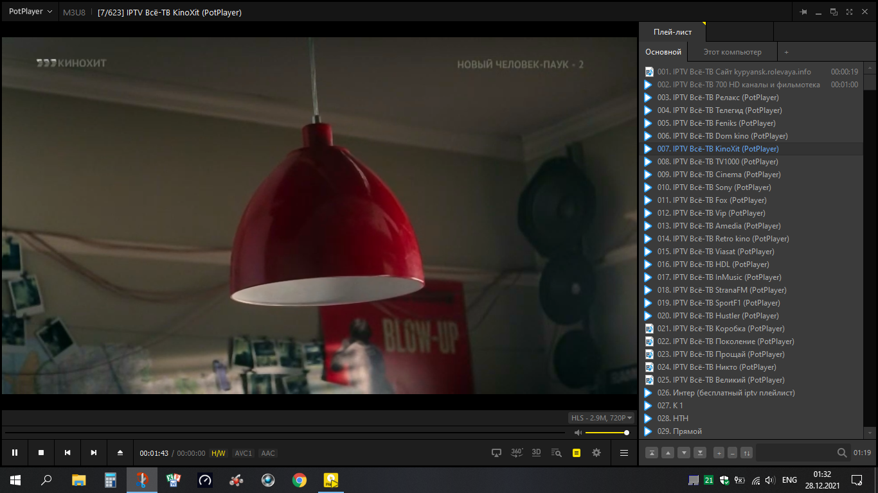Select 008. IPTV Всё-ТВ TV1000 channel
Screen dimensions: 878x493
(752, 162)
